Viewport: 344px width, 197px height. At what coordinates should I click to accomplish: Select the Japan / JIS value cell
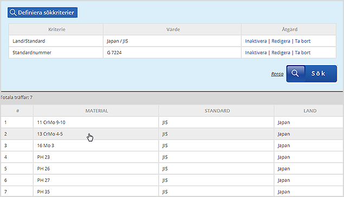(x=172, y=41)
